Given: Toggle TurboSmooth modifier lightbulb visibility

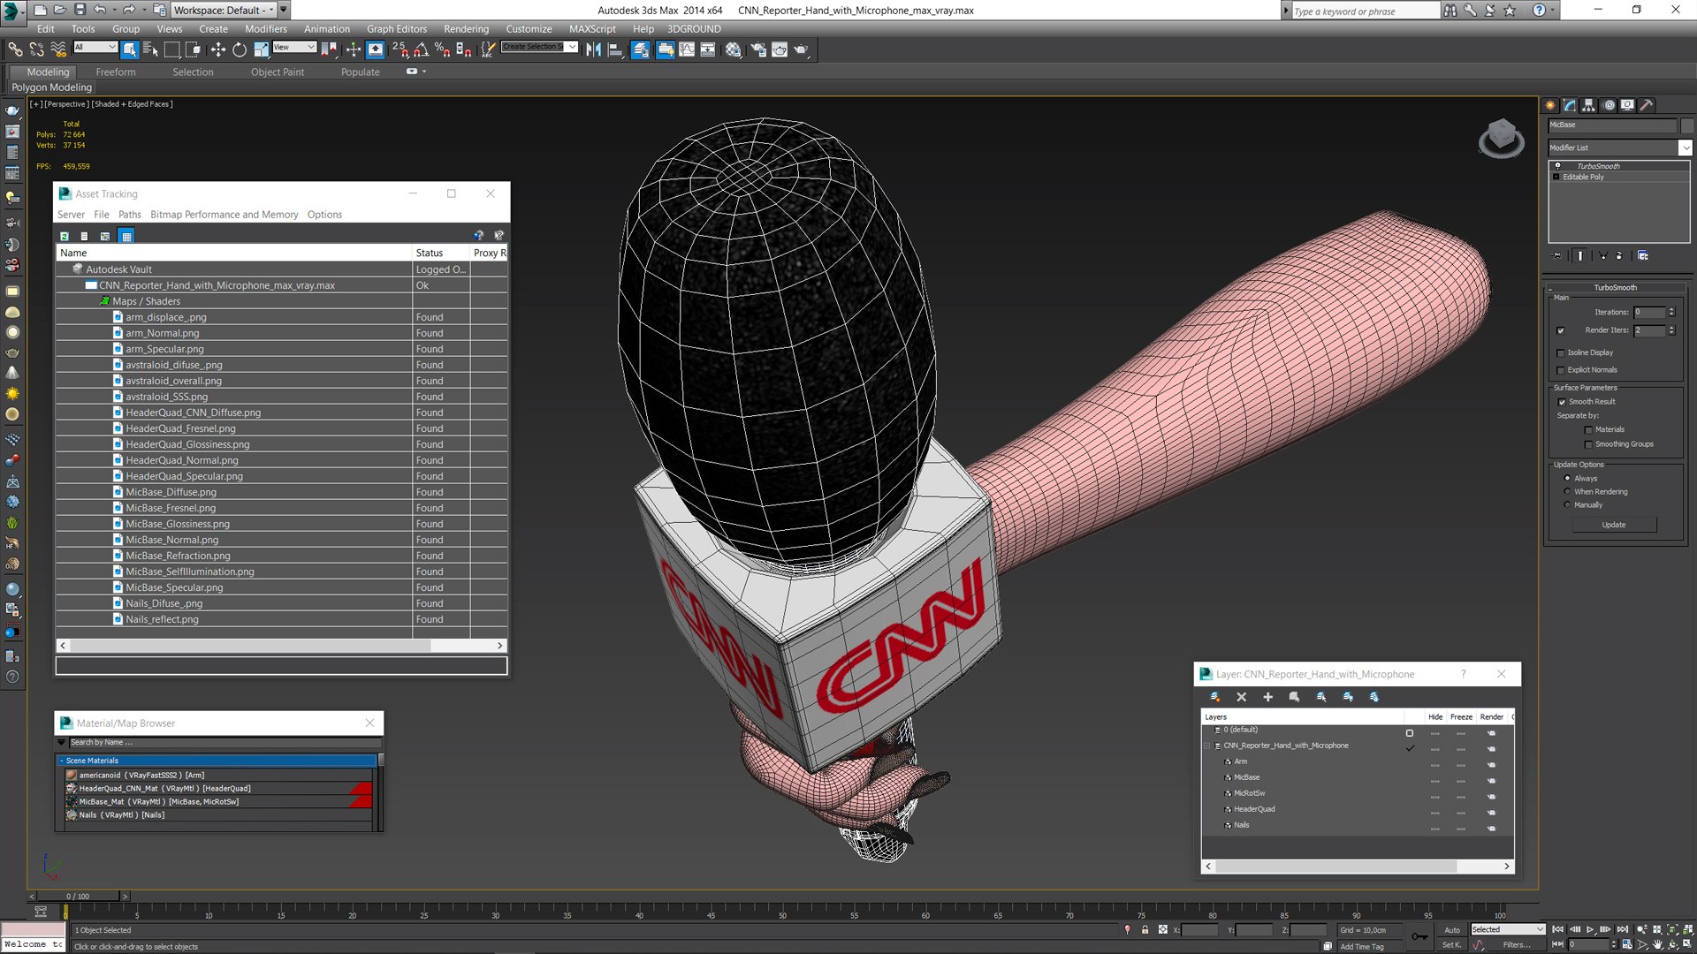Looking at the screenshot, I should [x=1557, y=166].
